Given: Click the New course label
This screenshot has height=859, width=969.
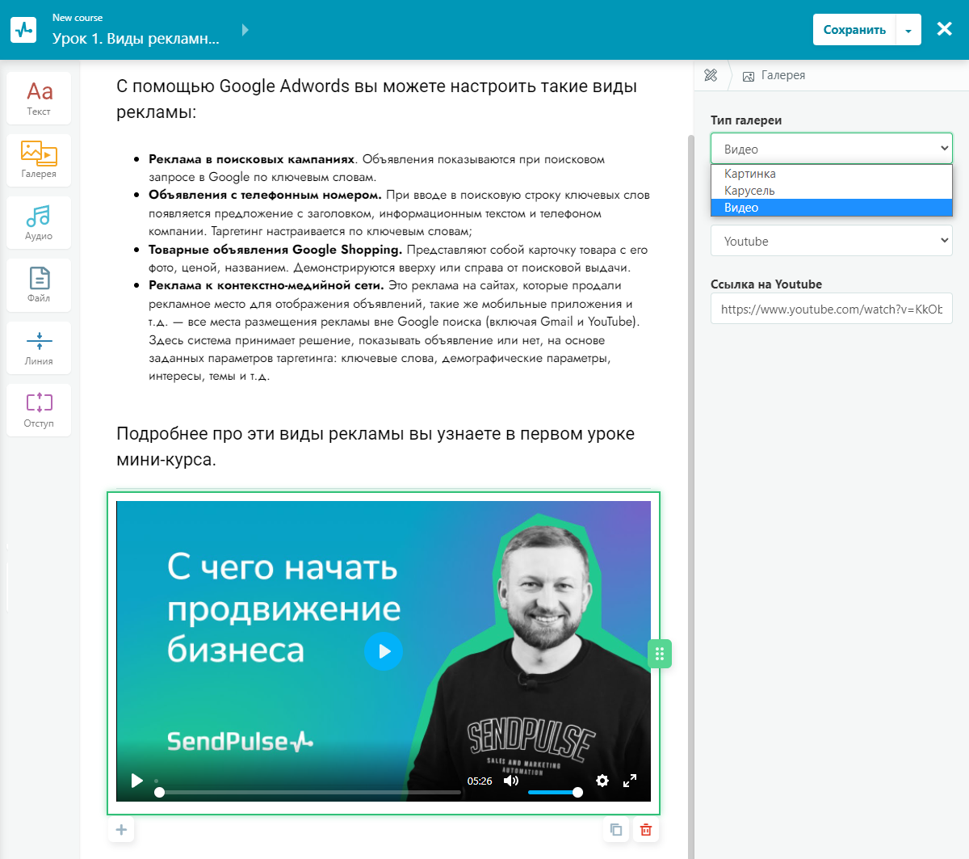Looking at the screenshot, I should (x=78, y=17).
